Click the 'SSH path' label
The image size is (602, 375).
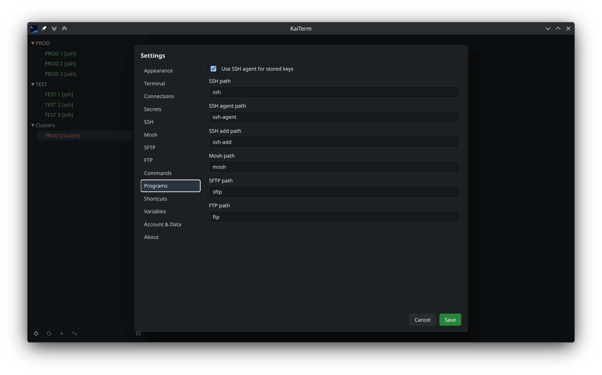[220, 81]
